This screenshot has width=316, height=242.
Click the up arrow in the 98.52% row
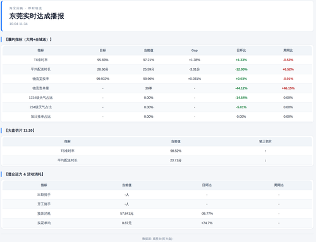point(265,151)
